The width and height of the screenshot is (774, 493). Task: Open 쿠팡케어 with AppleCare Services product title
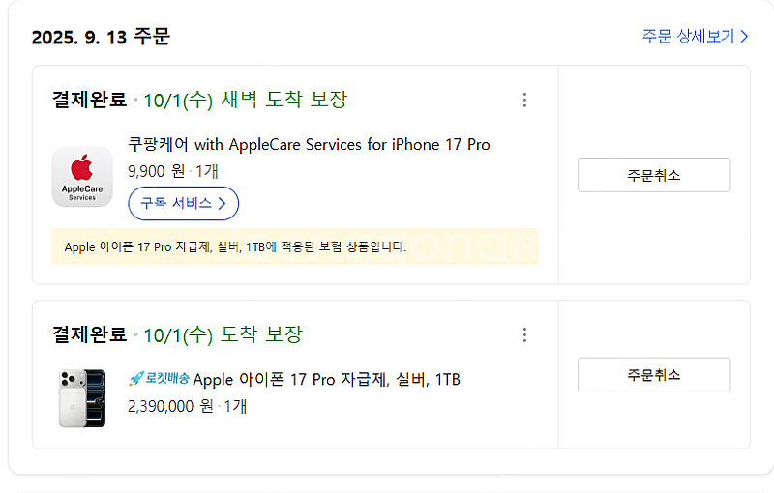coord(309,145)
